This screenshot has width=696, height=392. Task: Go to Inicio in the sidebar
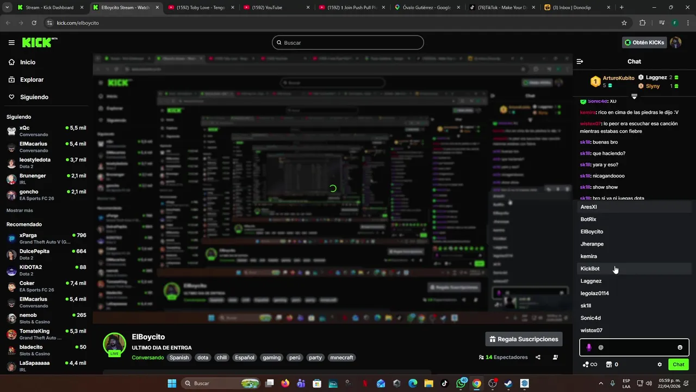pyautogui.click(x=28, y=62)
